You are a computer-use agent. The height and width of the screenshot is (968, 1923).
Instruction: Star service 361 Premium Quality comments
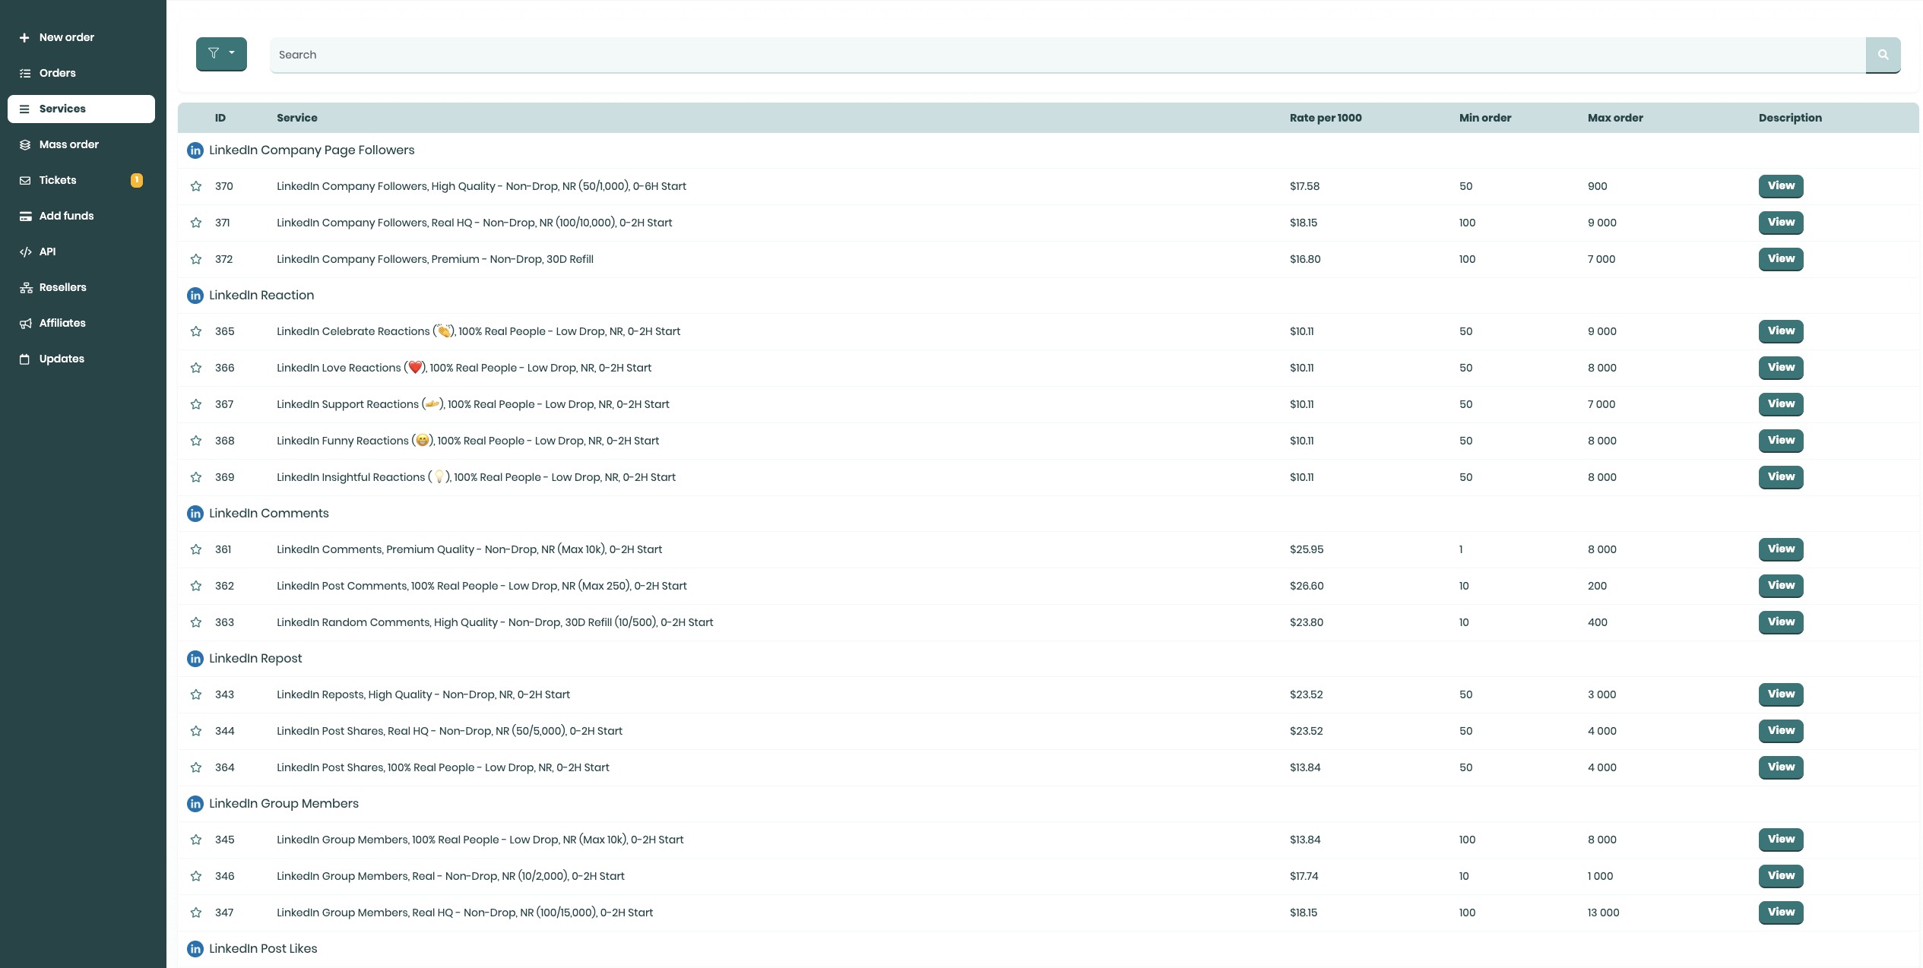(196, 549)
